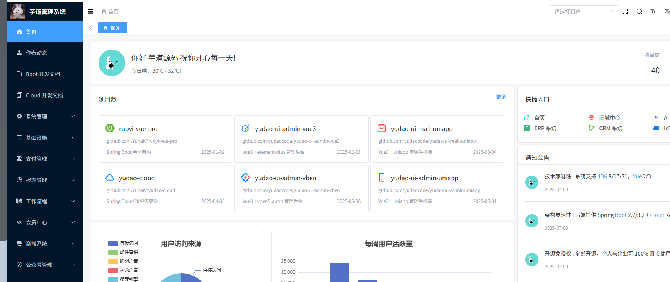Click the yudao-ui-mall-uniapp shopping bag icon
This screenshot has height=282, width=670.
tap(381, 128)
